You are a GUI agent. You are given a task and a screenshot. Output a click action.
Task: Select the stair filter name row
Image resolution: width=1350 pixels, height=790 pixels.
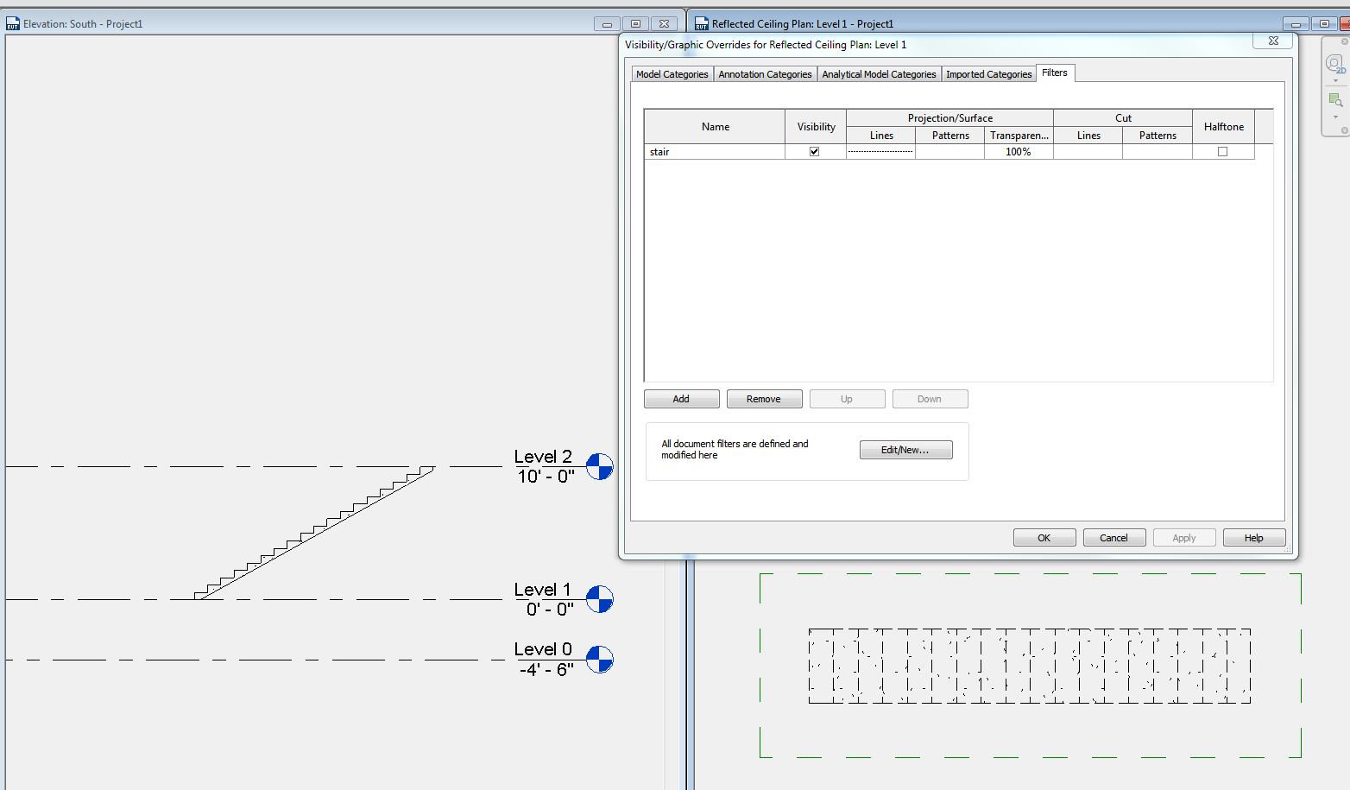pyautogui.click(x=715, y=152)
